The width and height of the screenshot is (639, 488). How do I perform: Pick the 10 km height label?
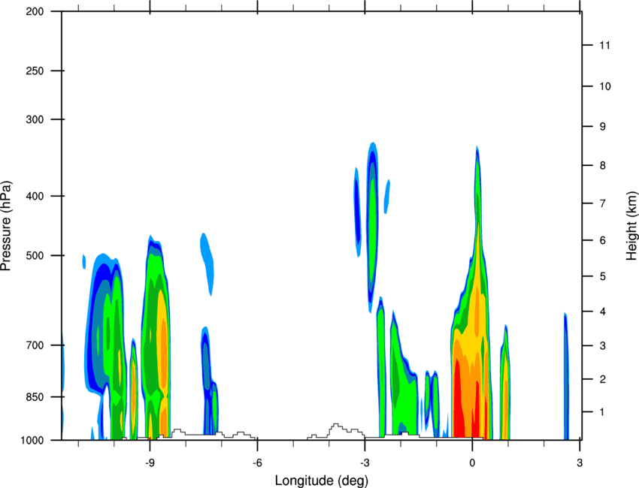(x=605, y=86)
